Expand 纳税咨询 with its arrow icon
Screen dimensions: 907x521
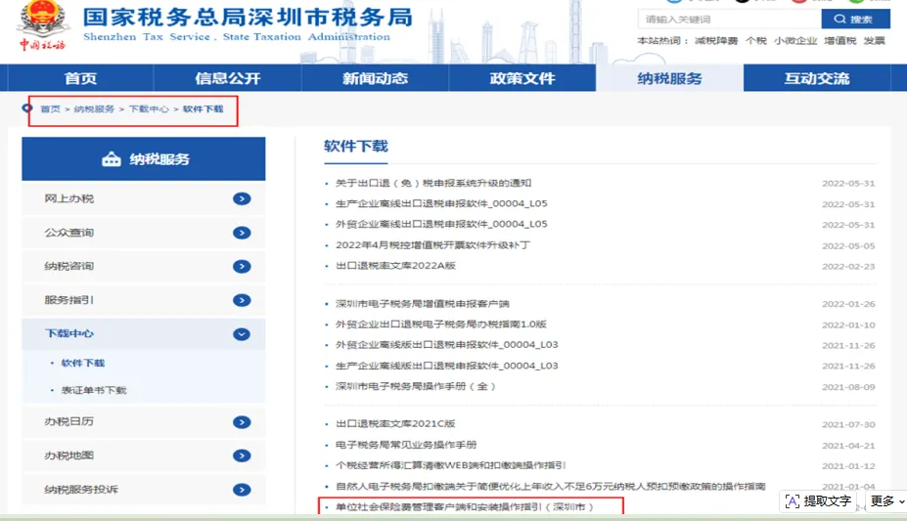tap(242, 266)
